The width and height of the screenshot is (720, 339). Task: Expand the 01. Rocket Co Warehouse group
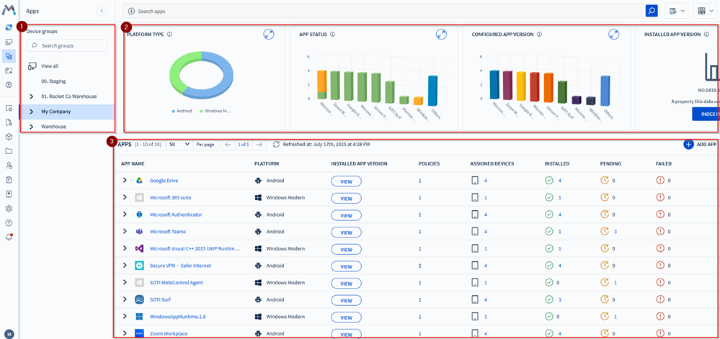(32, 96)
